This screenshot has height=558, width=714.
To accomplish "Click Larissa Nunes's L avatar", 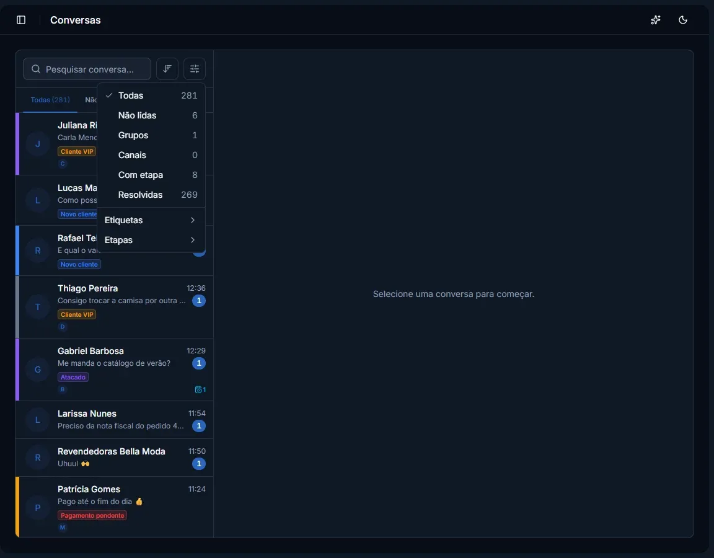I will point(38,420).
